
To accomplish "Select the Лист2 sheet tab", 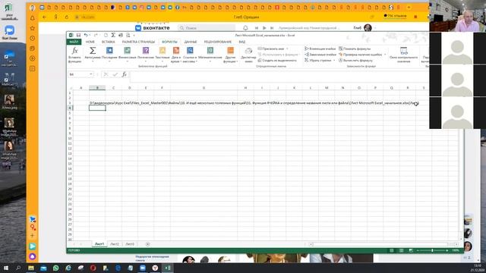I will [115, 244].
